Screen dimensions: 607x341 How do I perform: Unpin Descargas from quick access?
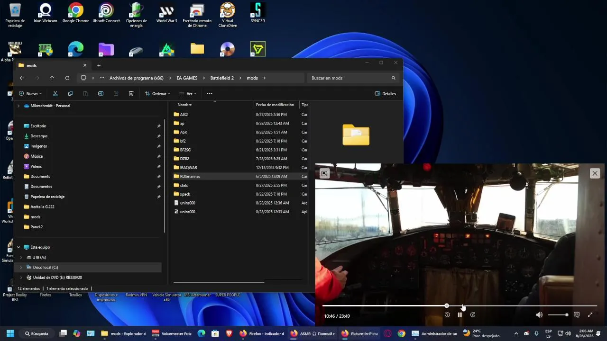[159, 136]
